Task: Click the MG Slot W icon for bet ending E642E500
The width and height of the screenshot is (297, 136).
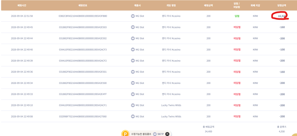Action: 133,83
